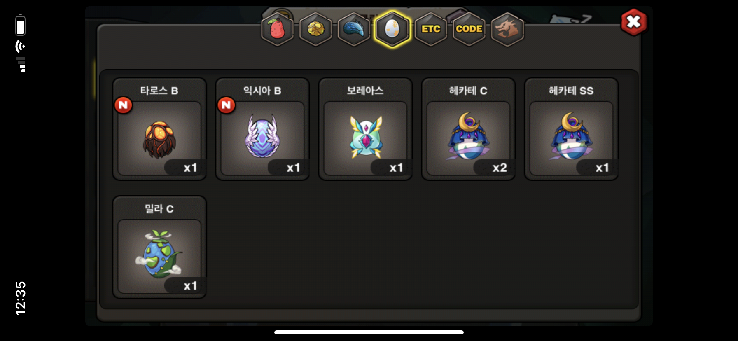
Task: Select the 익시아 B egg
Action: tap(262, 129)
